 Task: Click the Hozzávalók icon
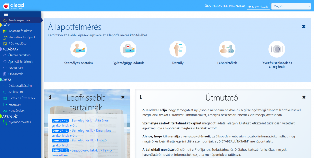point(5,110)
